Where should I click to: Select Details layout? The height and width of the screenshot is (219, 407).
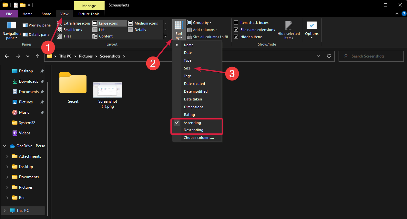pos(137,30)
